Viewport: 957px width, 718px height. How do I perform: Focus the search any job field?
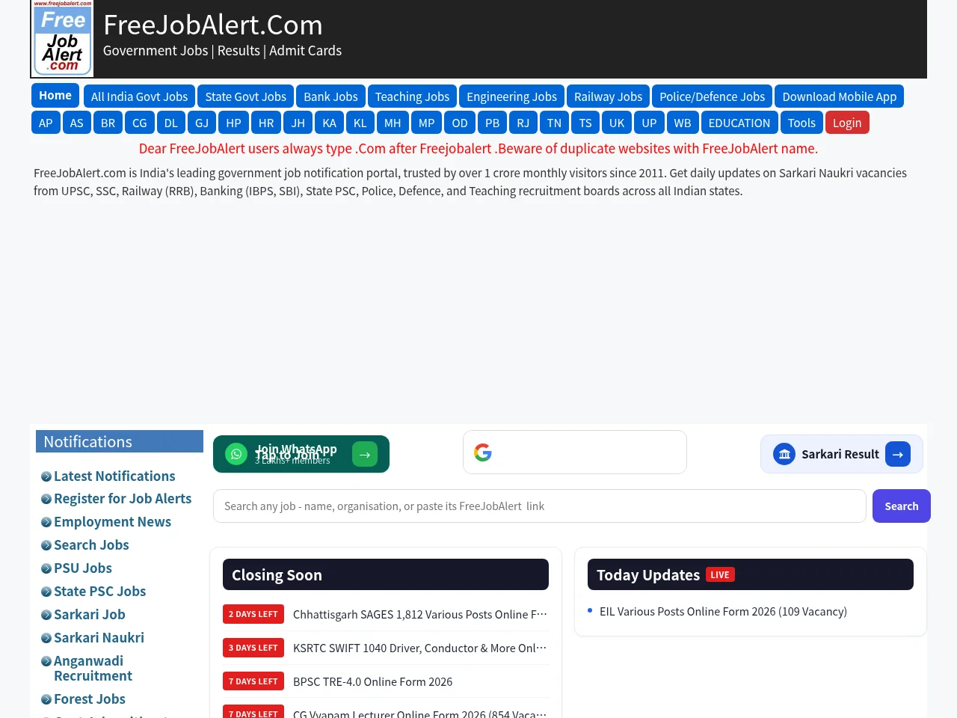[x=540, y=506]
